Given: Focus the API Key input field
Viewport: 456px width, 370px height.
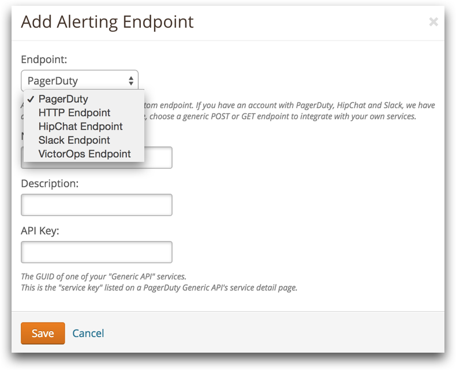Looking at the screenshot, I should click(x=96, y=251).
